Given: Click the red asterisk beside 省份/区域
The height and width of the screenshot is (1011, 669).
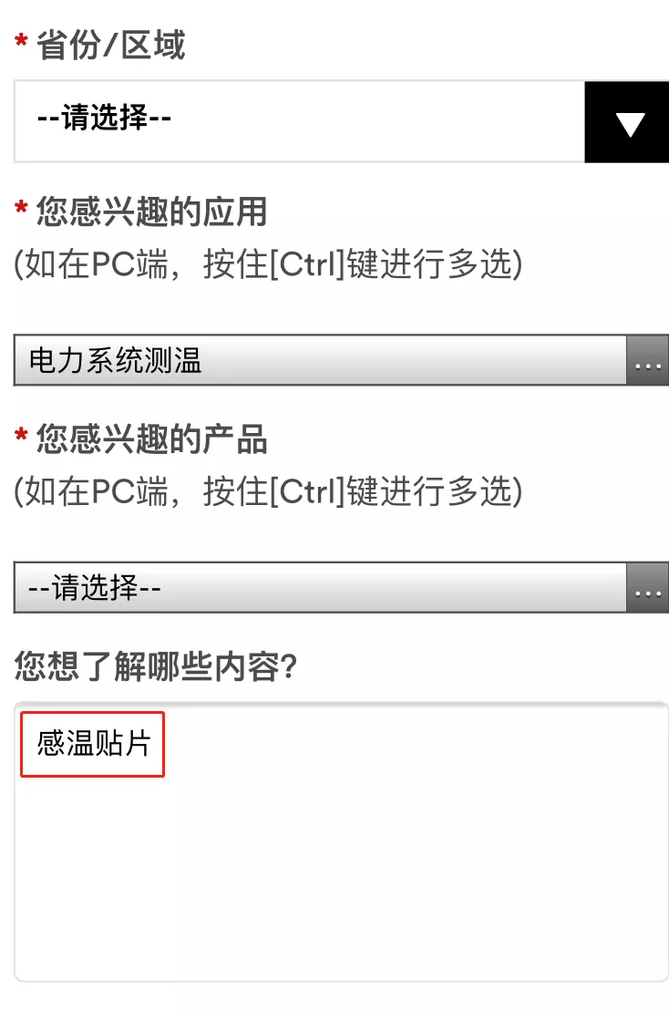Looking at the screenshot, I should (x=19, y=38).
